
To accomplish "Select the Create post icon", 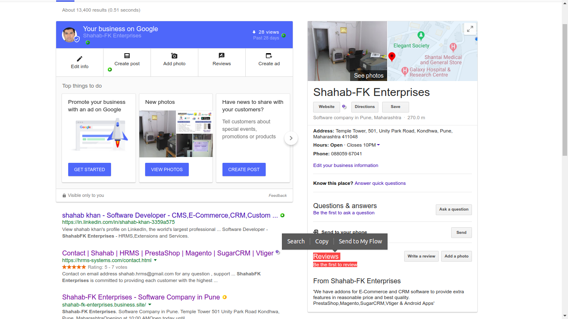I will 127,56.
